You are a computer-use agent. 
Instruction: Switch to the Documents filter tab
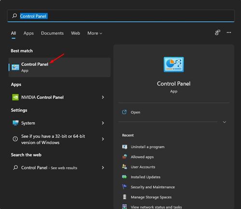[53, 33]
